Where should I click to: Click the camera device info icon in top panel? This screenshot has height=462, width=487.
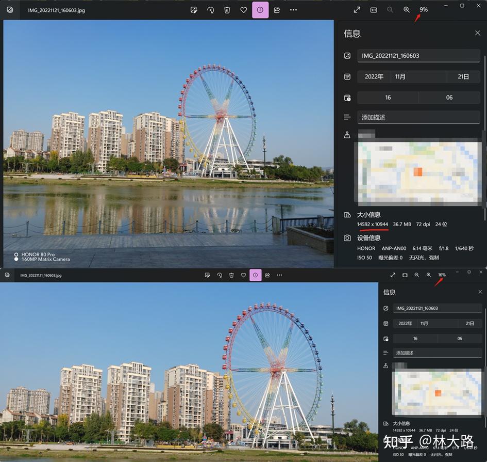[x=347, y=238]
